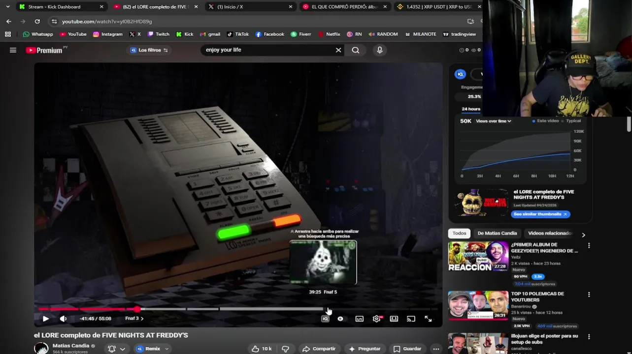Open options menu for TOP 10 POLEMICAS video

[x=589, y=295]
